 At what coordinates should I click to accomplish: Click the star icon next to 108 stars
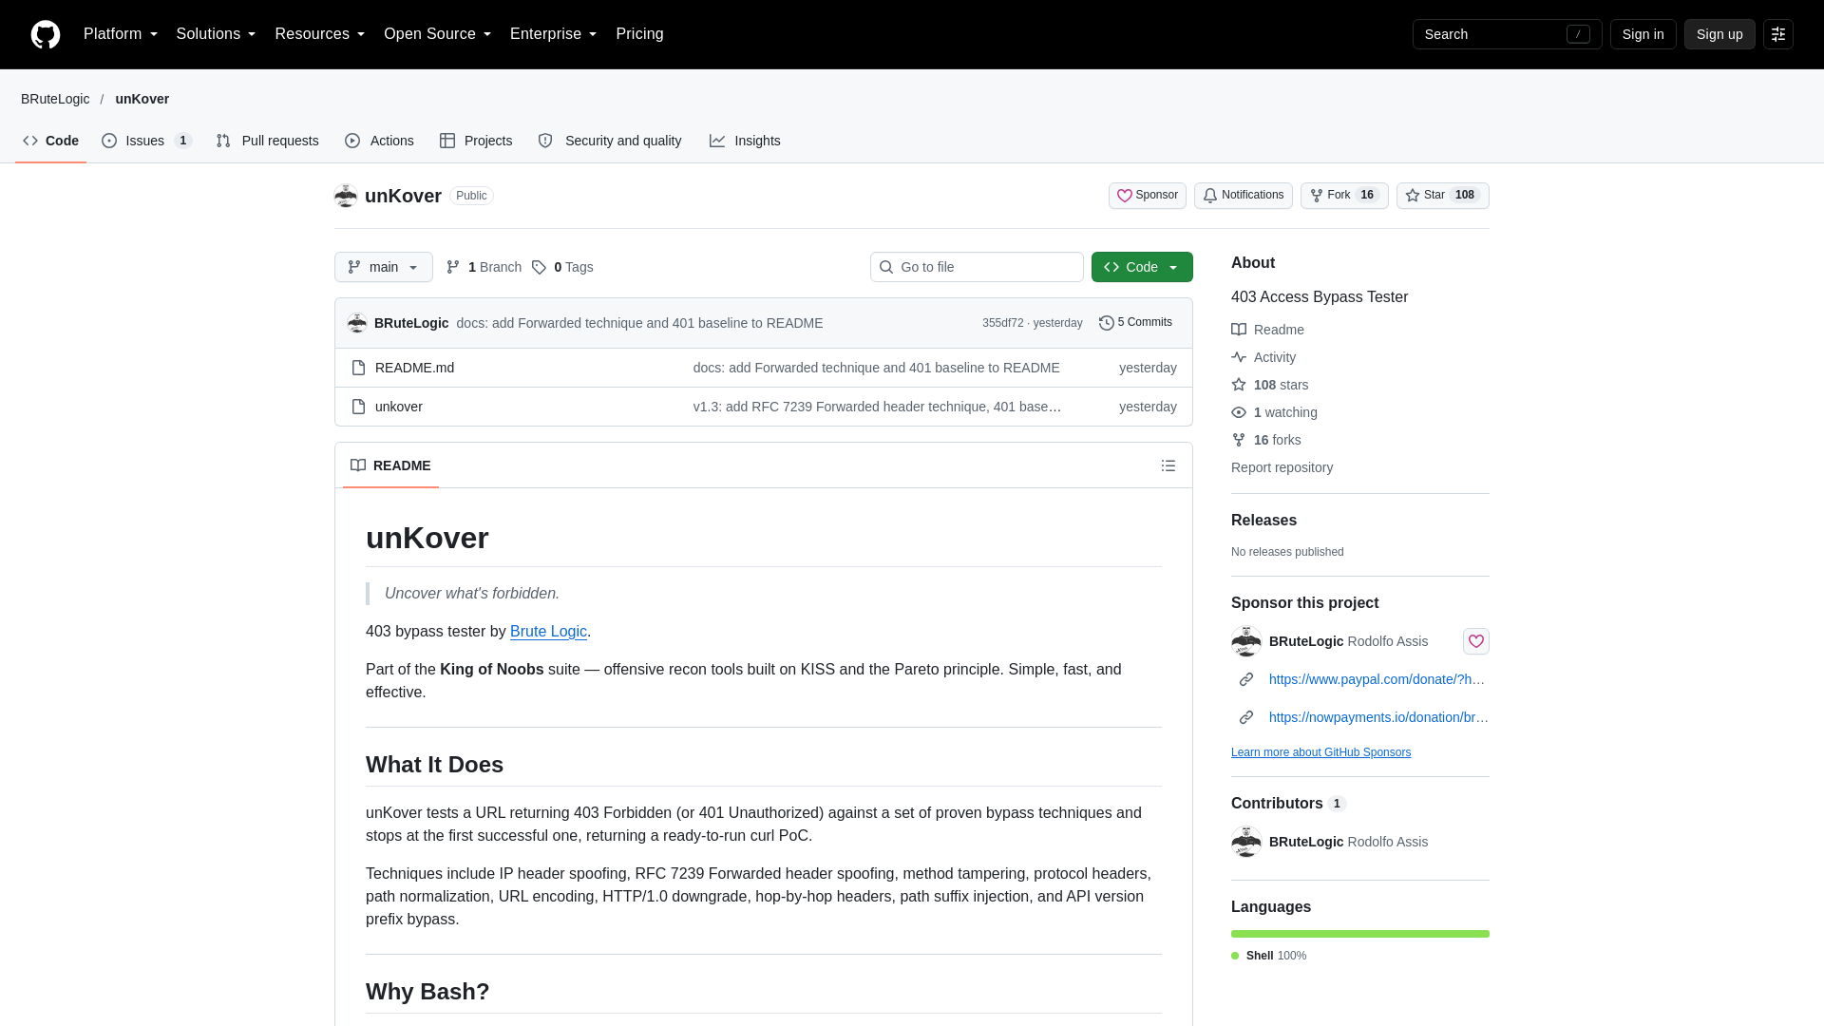pos(1239,385)
